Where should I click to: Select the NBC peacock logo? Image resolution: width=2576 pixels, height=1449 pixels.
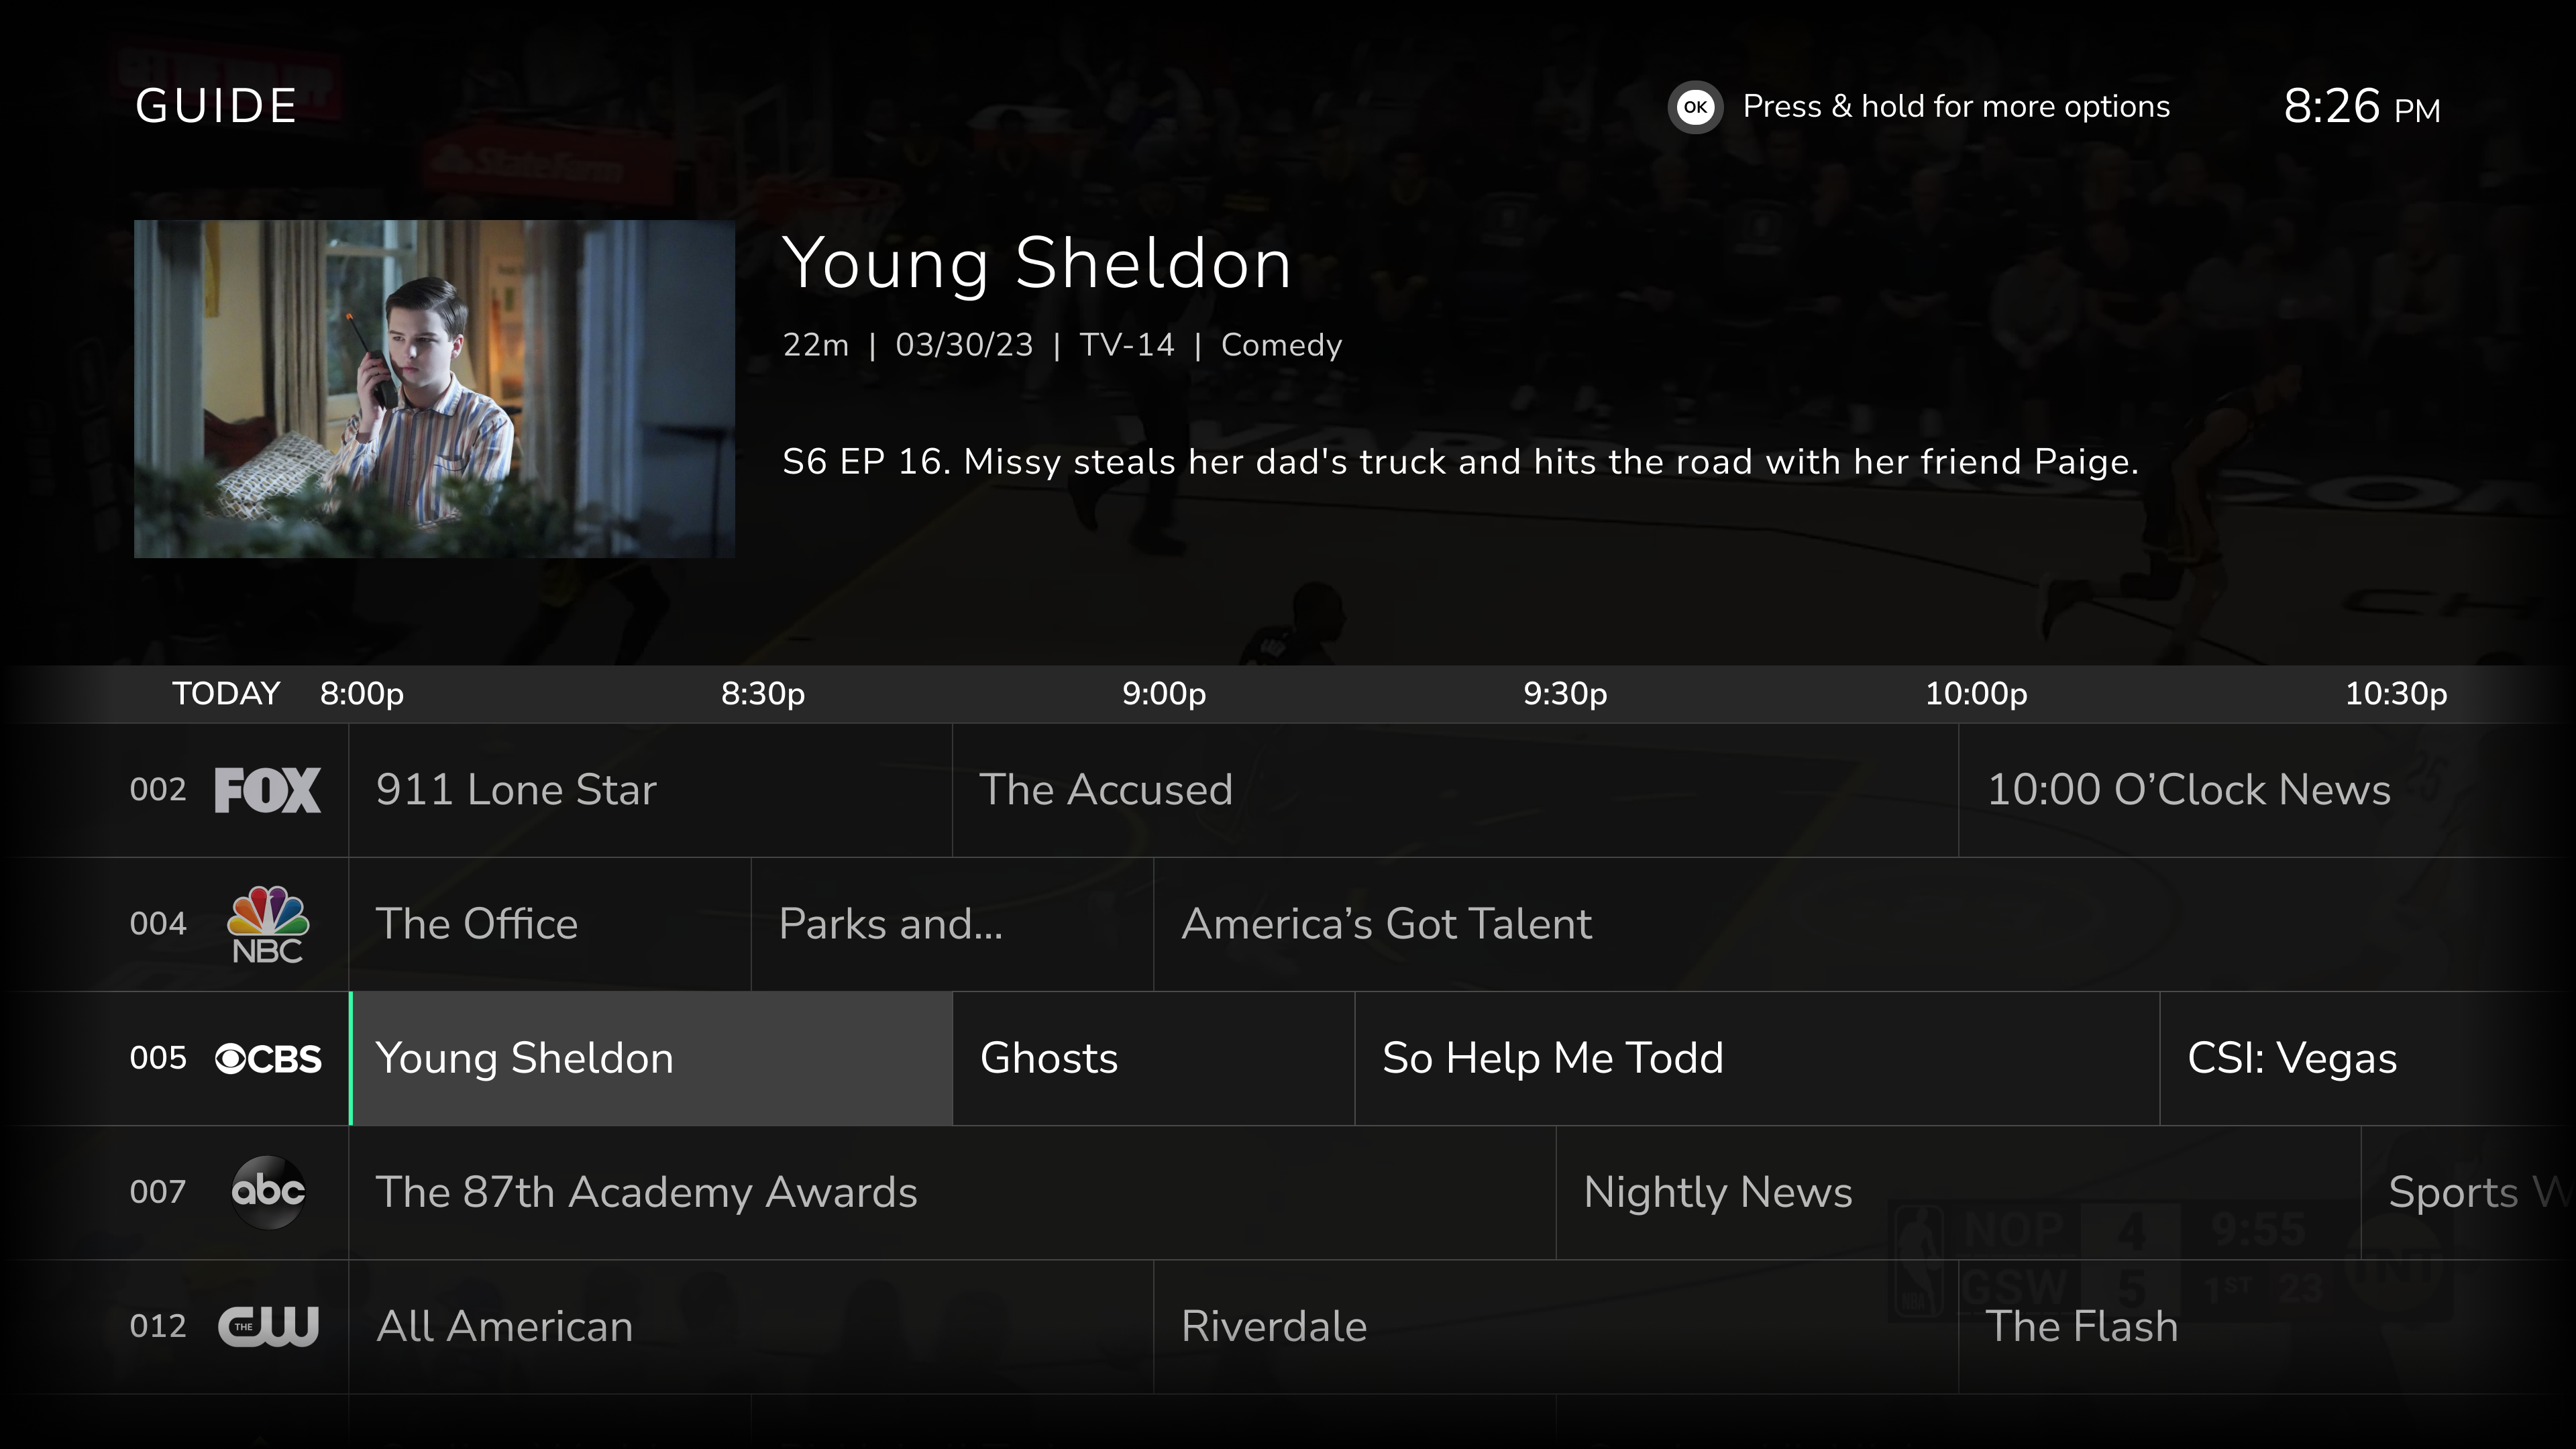tap(267, 924)
